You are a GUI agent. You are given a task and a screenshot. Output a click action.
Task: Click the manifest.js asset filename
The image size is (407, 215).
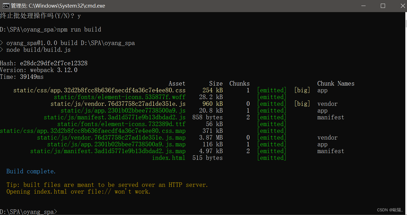pyautogui.click(x=114, y=117)
